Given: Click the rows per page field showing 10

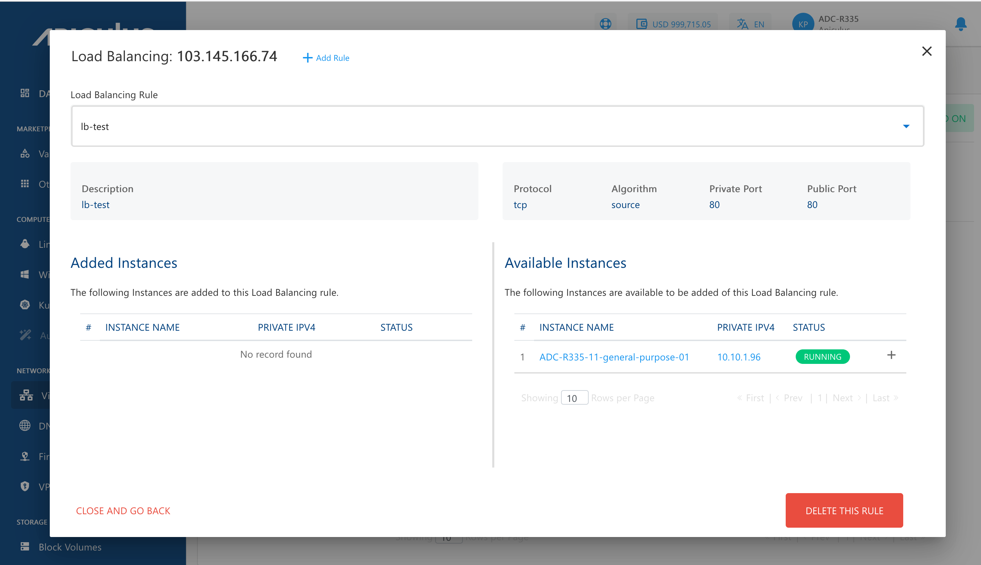Looking at the screenshot, I should pos(574,398).
